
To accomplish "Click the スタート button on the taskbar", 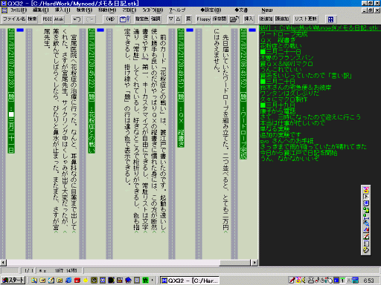I will point(13,280).
